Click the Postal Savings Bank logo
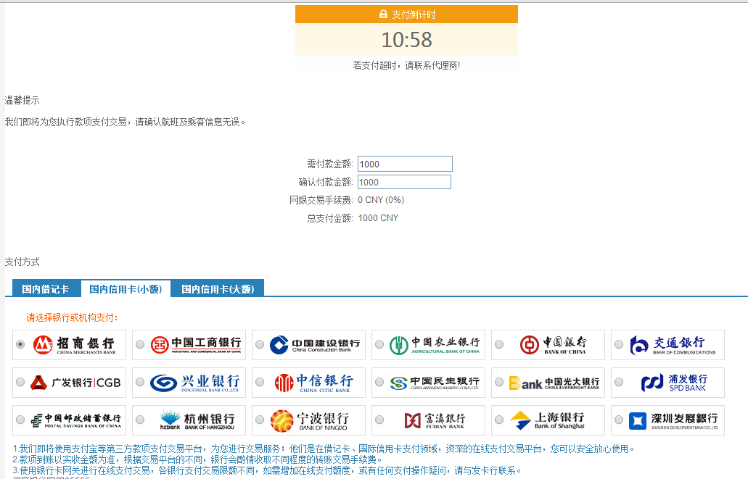748x479 pixels. click(75, 420)
